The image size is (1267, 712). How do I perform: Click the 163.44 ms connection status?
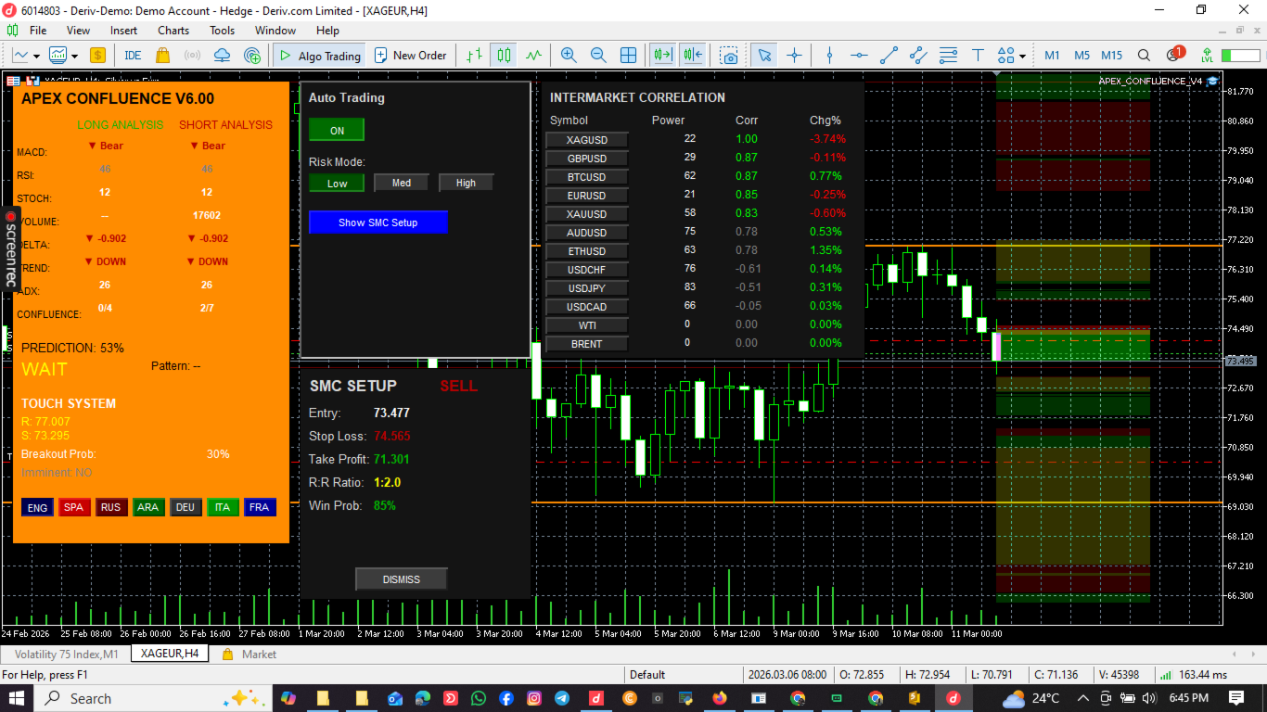coord(1193,675)
